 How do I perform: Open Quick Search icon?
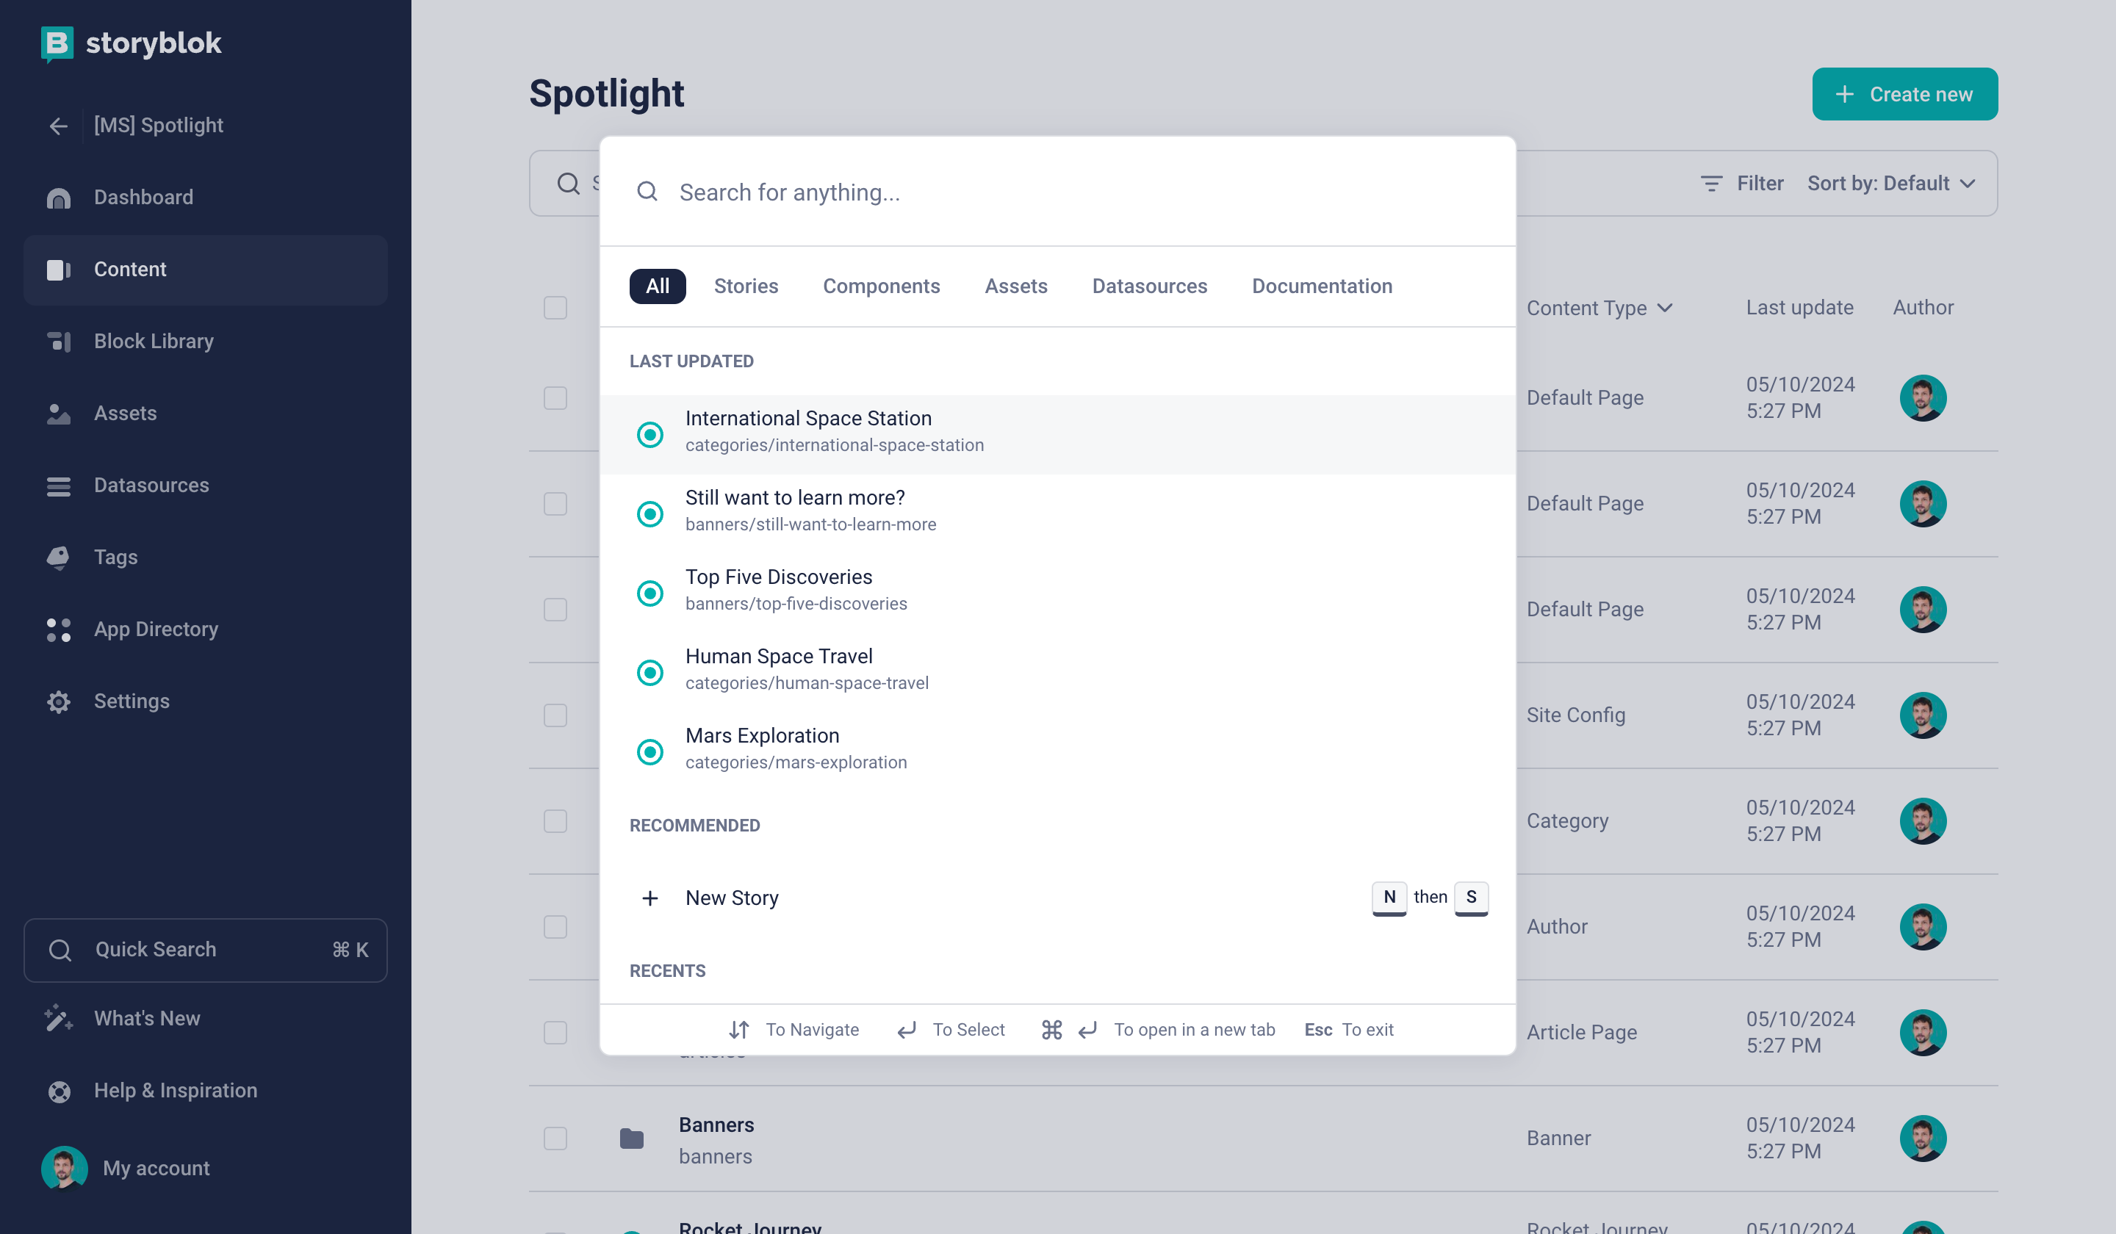pos(59,949)
